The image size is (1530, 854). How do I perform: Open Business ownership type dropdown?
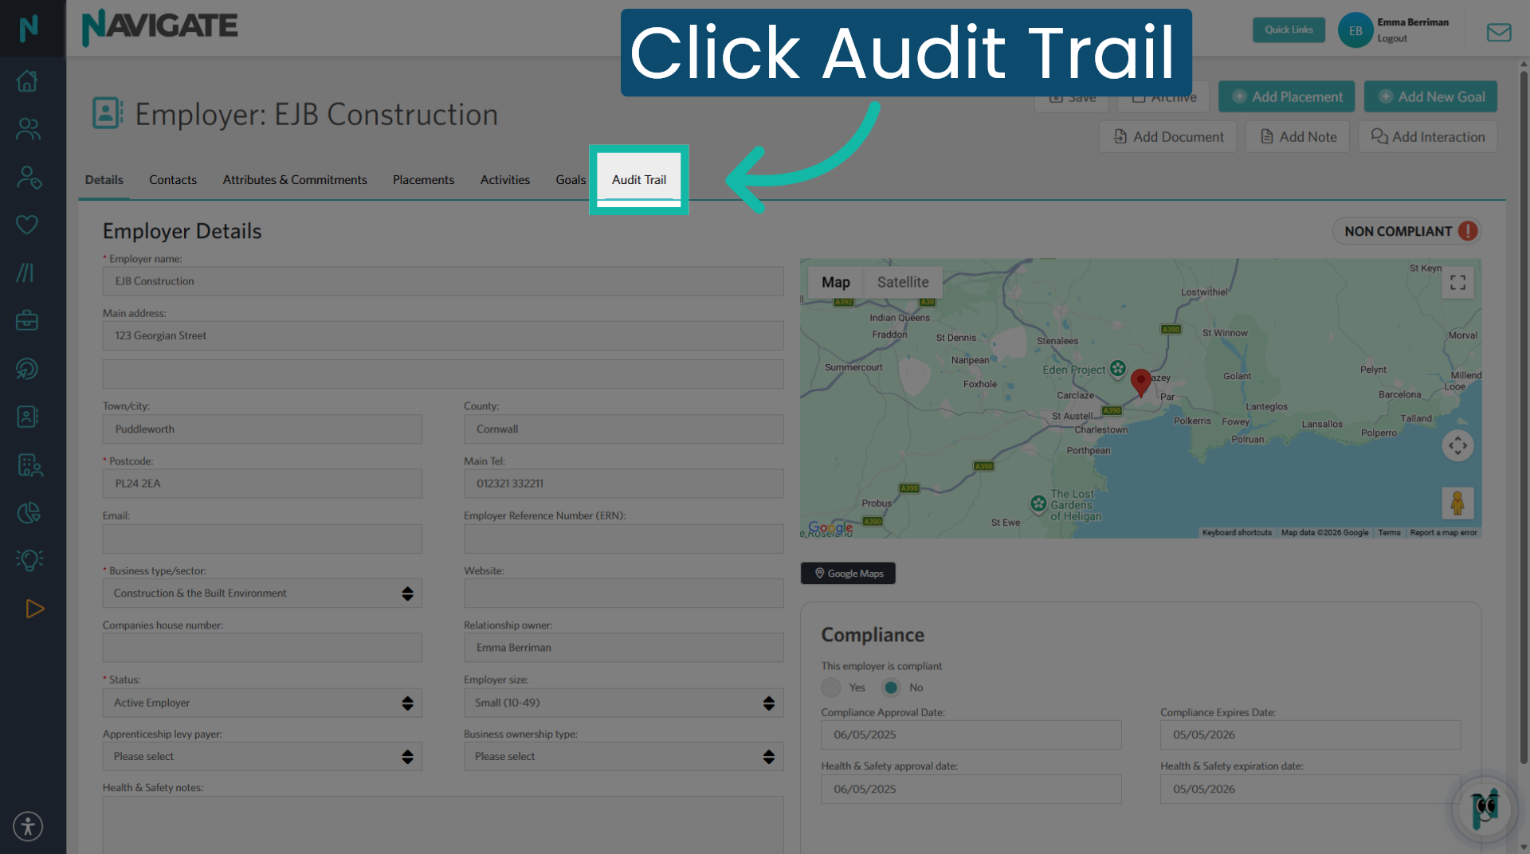click(623, 757)
